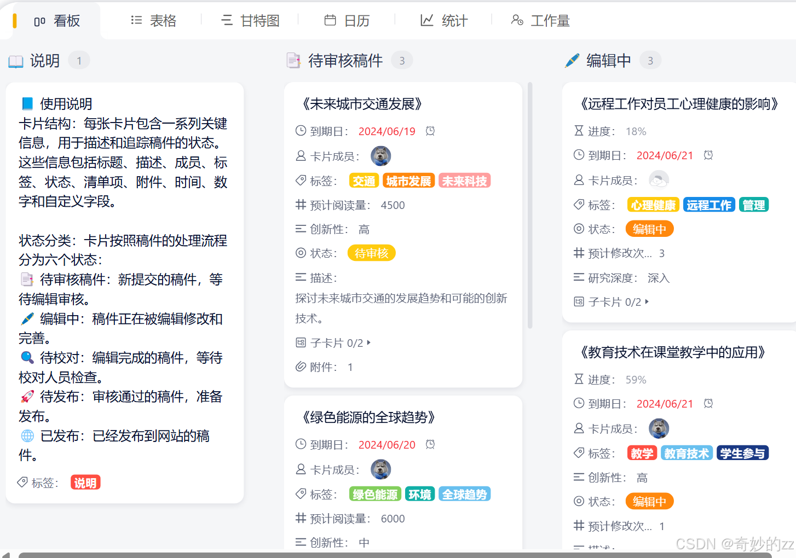Click the 全球趋势 tag
The image size is (796, 558).
click(465, 494)
